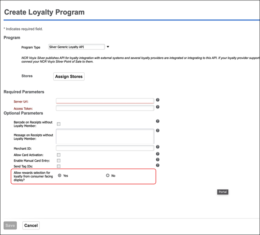Enable Barcode on Receipts without Loyalty Member
Viewport: 260px width, 235px height.
59,124
